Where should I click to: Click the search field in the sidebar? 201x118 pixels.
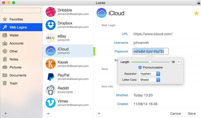coord(21,10)
